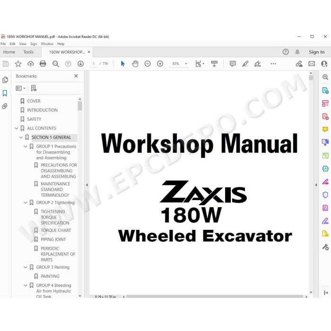Open the TORQUE CHART bookmark

tap(56, 230)
